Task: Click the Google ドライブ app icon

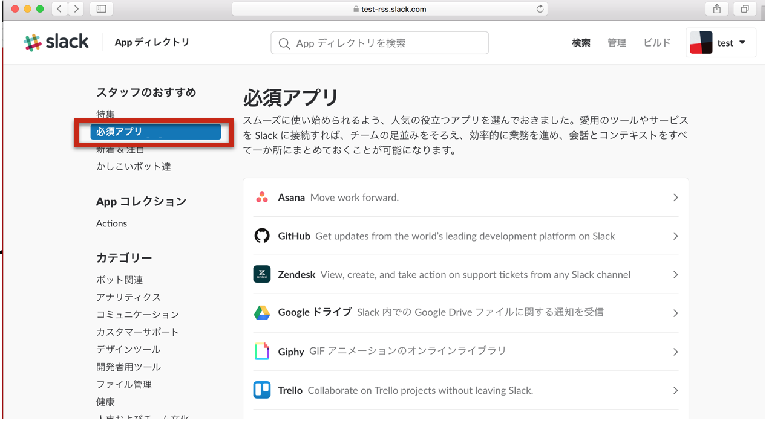Action: click(x=262, y=312)
